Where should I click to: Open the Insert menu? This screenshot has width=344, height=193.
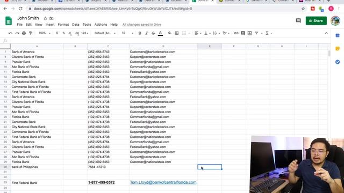(x=50, y=25)
